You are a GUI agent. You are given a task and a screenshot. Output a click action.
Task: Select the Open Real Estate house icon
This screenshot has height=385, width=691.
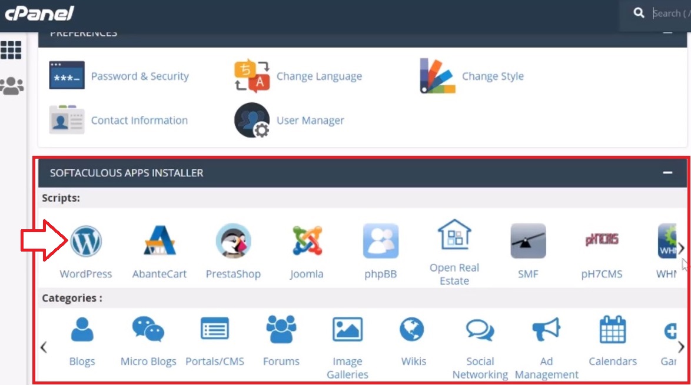[x=454, y=235]
